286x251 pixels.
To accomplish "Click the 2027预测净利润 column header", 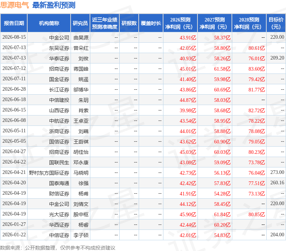I will 215,23.
